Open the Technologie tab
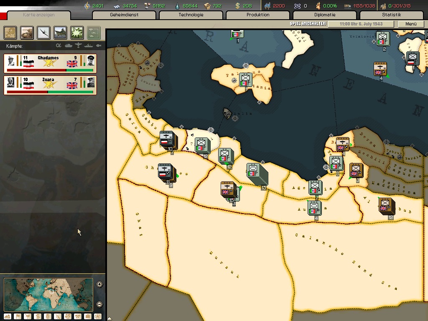 click(191, 15)
